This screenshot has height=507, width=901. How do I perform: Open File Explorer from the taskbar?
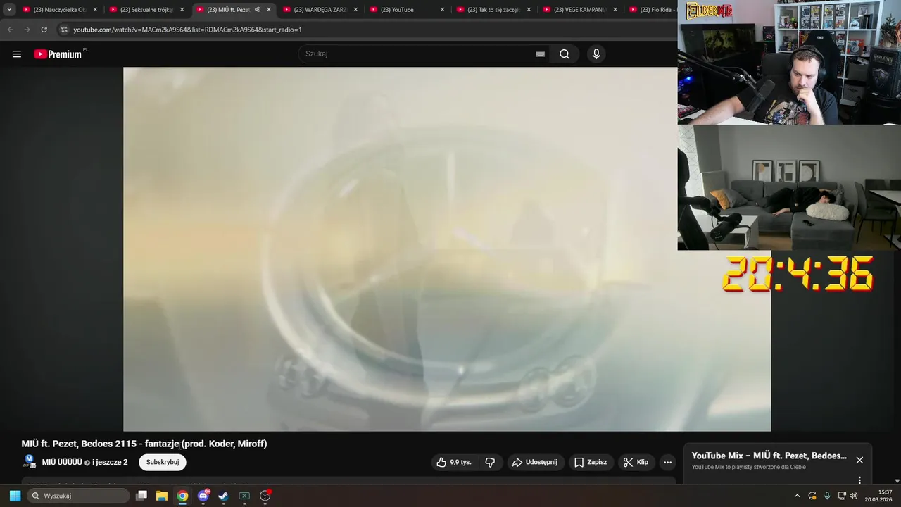(162, 496)
